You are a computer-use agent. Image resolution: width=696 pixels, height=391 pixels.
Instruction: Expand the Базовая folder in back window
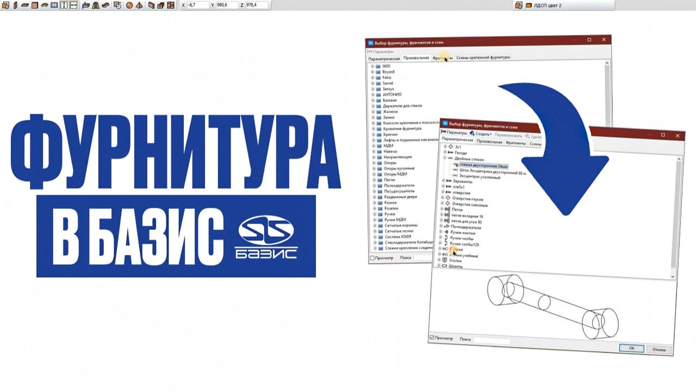click(372, 101)
